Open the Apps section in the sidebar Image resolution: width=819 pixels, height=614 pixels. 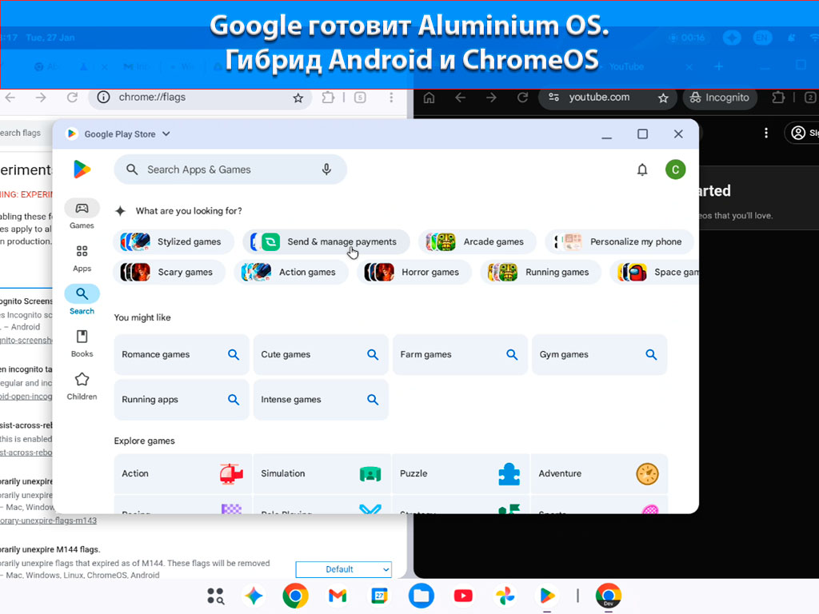82,257
